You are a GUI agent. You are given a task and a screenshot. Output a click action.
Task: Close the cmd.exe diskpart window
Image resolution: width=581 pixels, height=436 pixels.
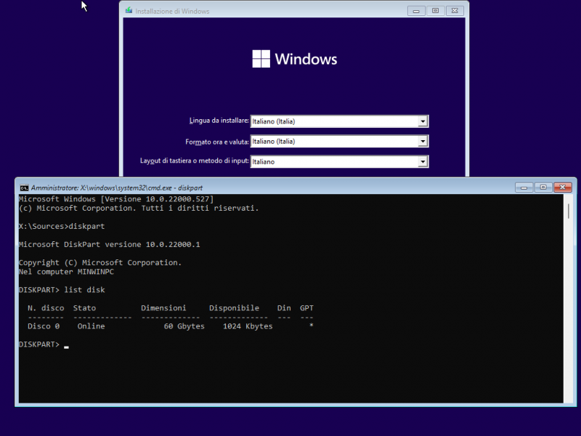[x=562, y=187]
